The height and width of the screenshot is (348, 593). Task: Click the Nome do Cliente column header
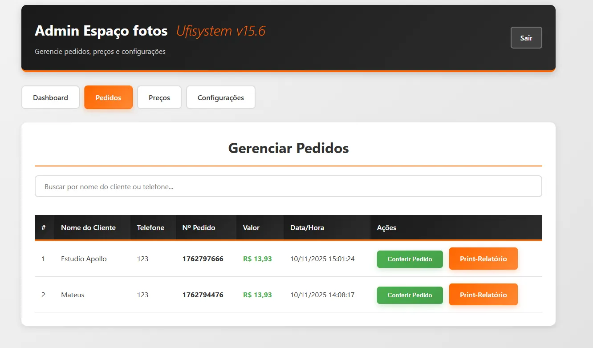[x=88, y=228]
